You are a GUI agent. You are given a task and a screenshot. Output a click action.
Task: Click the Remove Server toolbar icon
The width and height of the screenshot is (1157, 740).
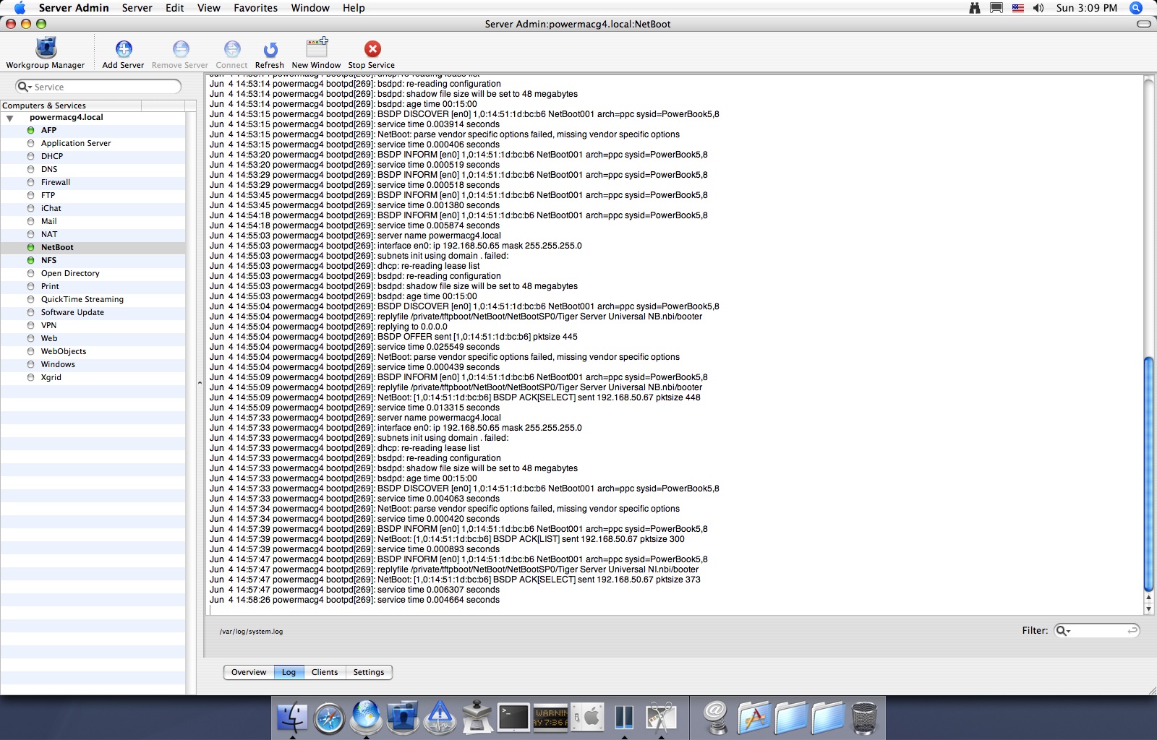[180, 53]
